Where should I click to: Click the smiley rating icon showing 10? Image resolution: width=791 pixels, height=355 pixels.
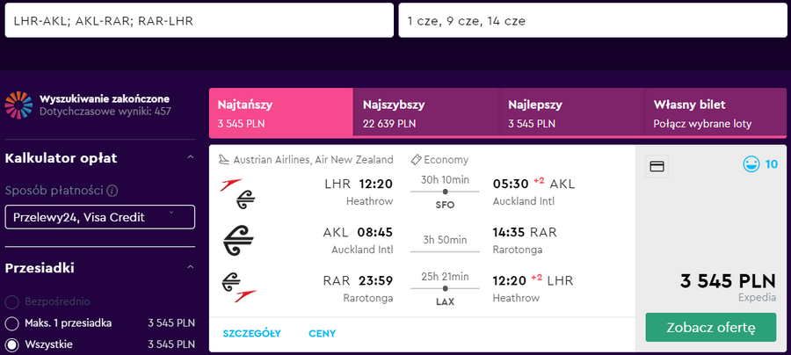point(751,164)
